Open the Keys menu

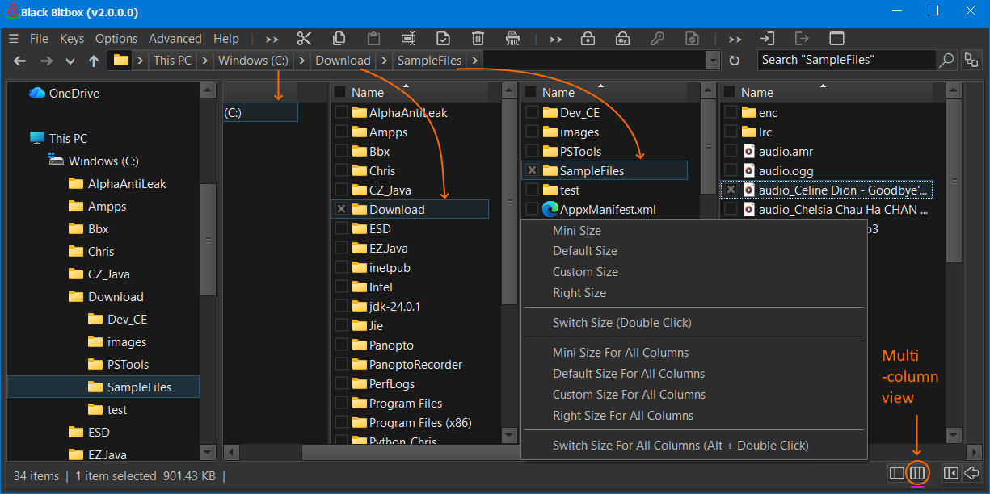click(72, 39)
